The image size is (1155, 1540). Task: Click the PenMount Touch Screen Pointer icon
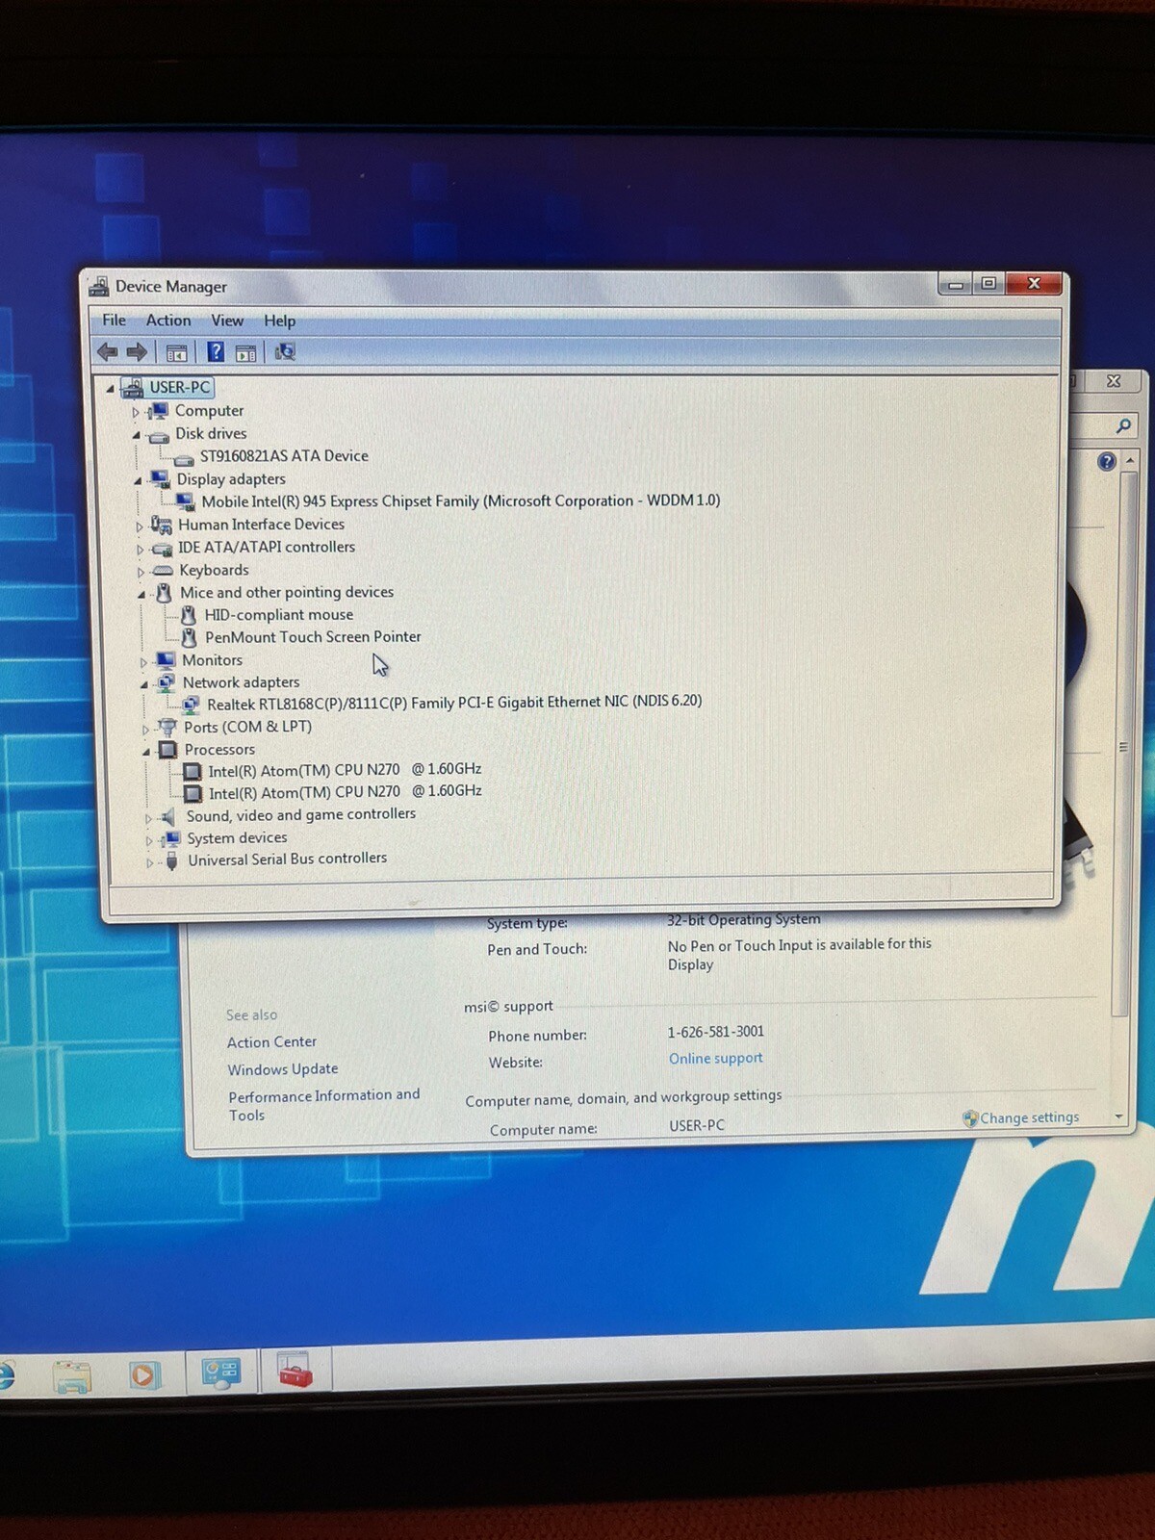[x=190, y=637]
